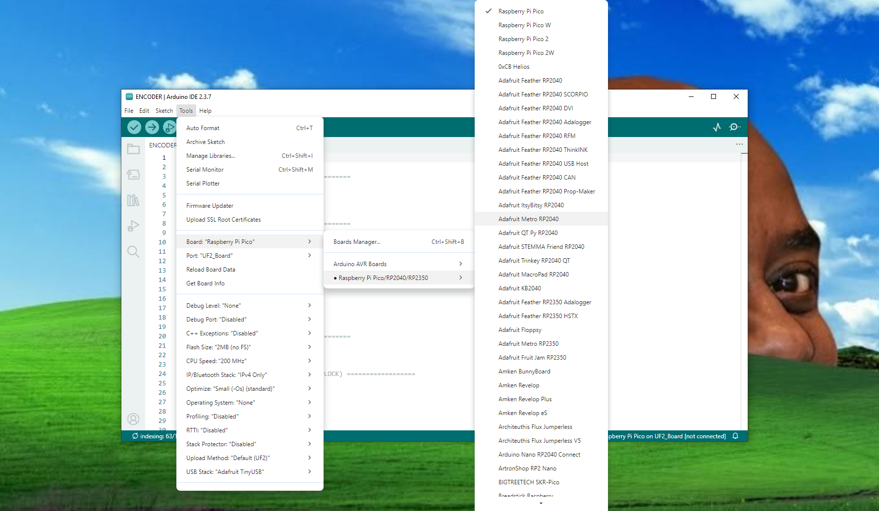This screenshot has width=879, height=511.
Task: Expand the Upload Method option
Action: tap(250, 458)
